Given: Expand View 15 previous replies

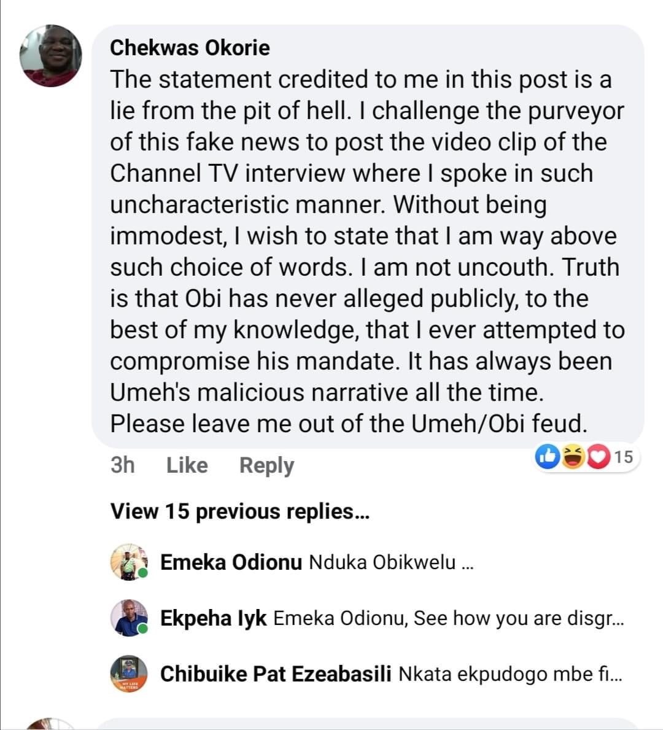Looking at the screenshot, I should (239, 511).
